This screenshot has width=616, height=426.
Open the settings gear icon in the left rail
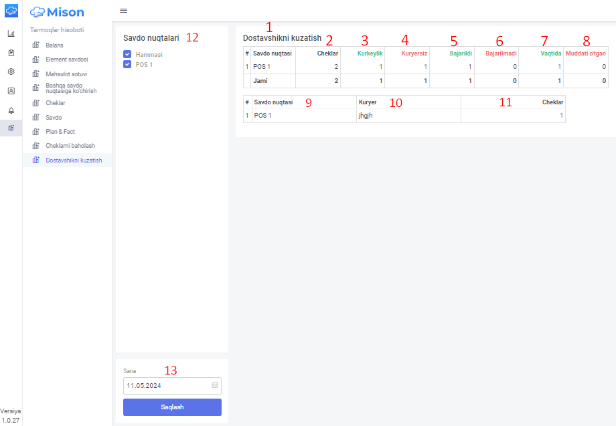coord(11,72)
